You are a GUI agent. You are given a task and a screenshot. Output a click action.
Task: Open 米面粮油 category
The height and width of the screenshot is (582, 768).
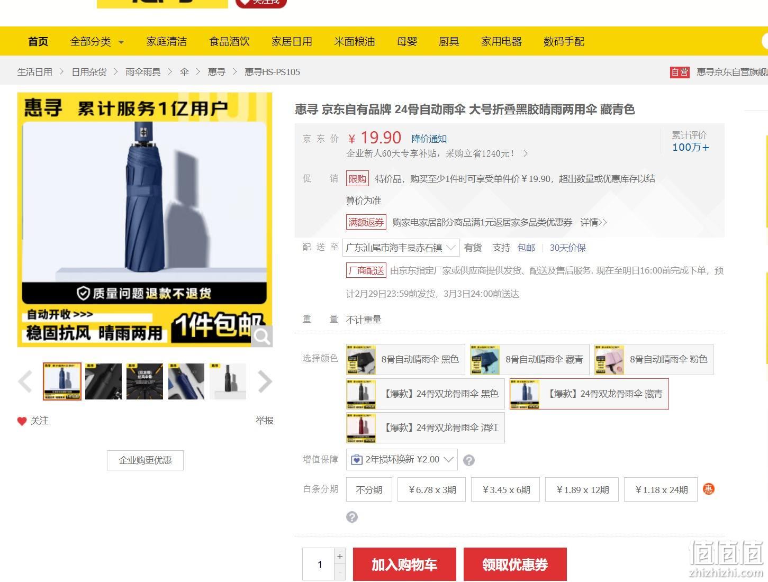pos(354,41)
